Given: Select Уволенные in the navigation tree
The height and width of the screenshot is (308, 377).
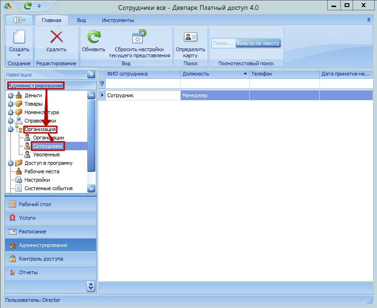Looking at the screenshot, I should pos(46,154).
